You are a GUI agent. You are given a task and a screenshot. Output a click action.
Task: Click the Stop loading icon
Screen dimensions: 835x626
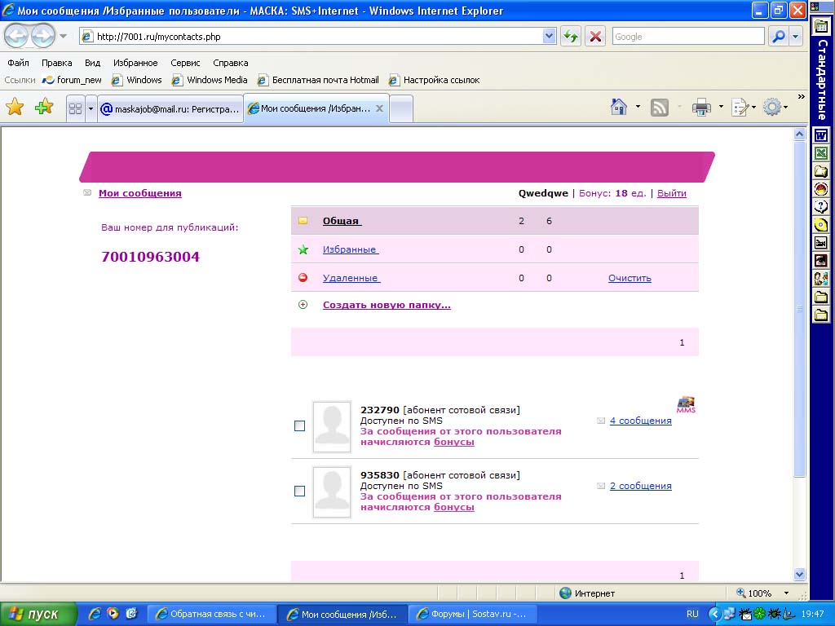pyautogui.click(x=595, y=37)
